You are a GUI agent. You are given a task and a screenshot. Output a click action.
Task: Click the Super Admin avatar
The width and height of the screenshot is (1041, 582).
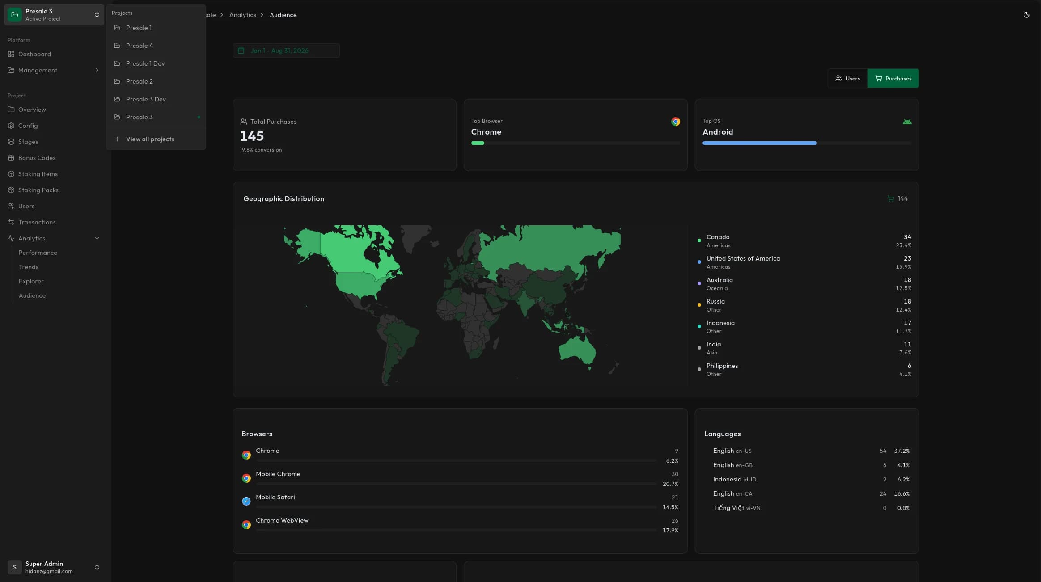coord(15,567)
